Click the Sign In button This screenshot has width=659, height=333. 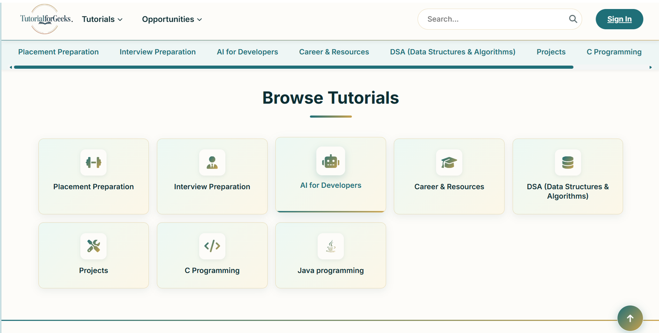click(619, 19)
